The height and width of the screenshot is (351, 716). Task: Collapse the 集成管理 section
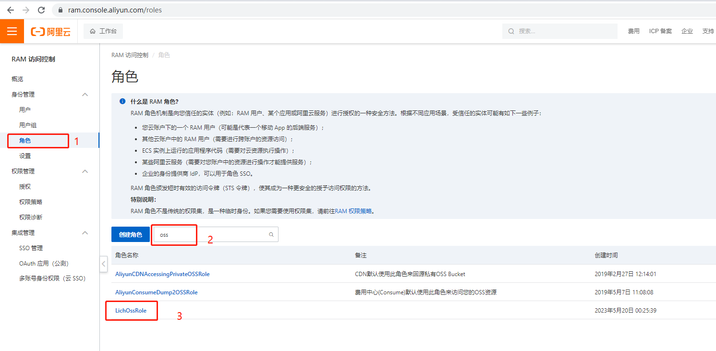[85, 233]
